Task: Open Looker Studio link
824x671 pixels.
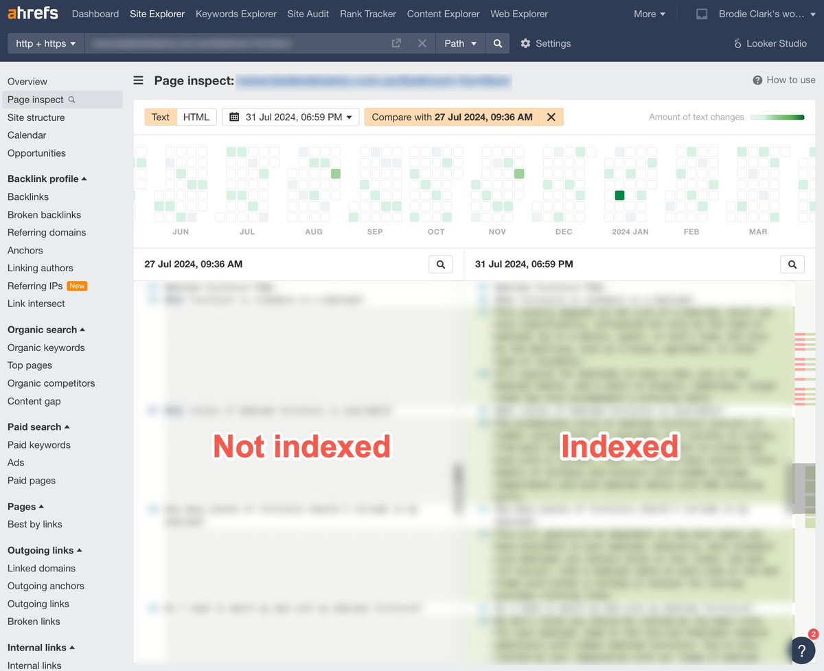Action: point(770,43)
